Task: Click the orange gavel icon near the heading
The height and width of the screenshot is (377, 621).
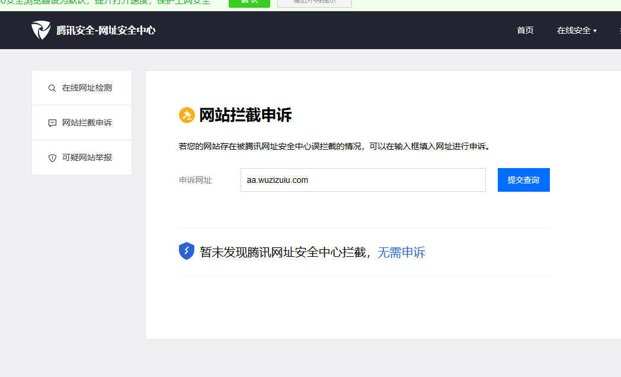Action: 187,115
